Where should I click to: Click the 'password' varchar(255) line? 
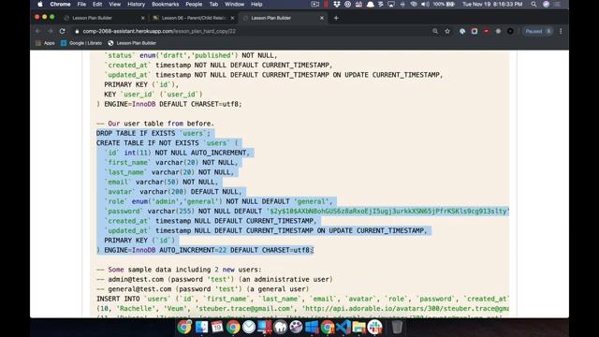[x=306, y=212]
